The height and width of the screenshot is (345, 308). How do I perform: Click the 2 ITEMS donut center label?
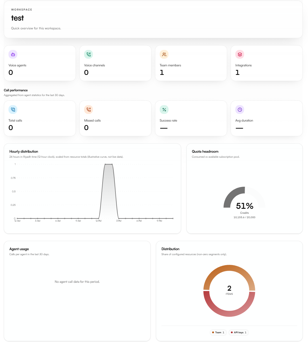tap(229, 290)
